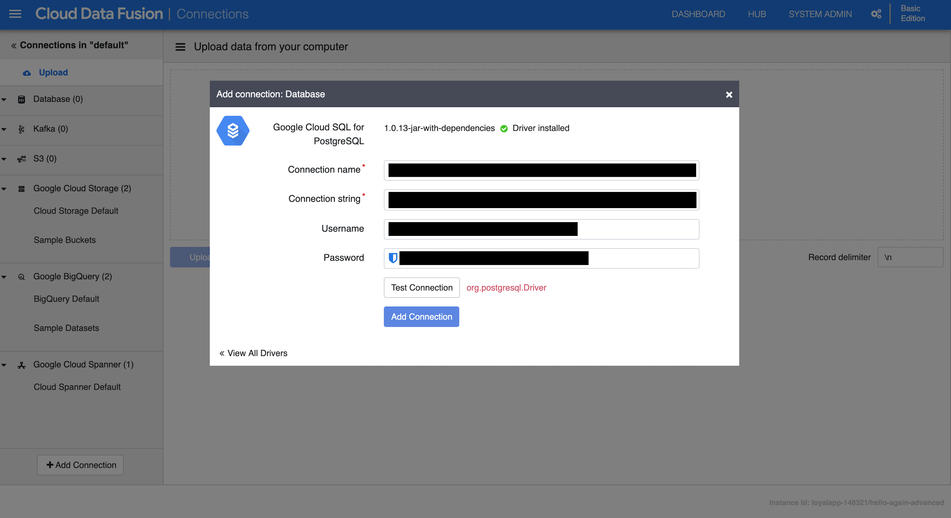
Task: Click the Database icon in sidebar
Action: (21, 99)
